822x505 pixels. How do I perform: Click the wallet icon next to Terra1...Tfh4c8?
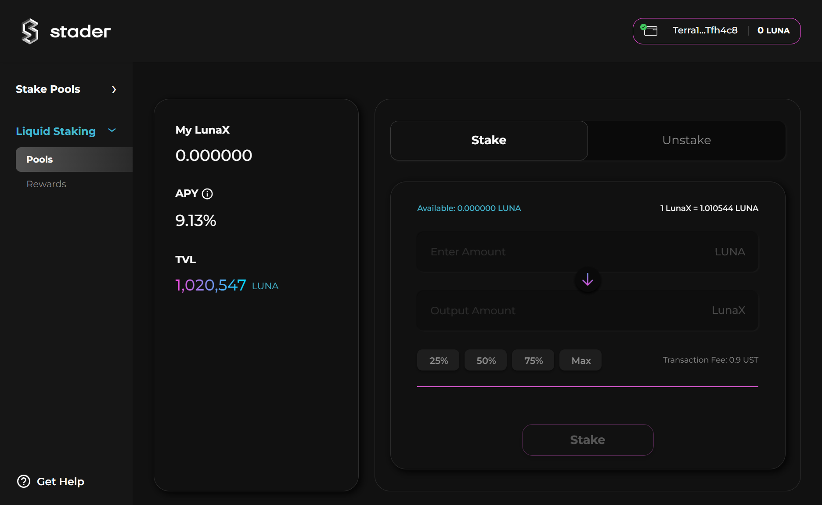click(x=651, y=31)
